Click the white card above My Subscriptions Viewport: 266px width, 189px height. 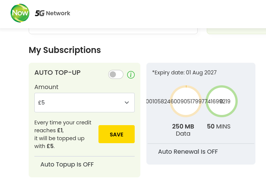click(x=113, y=31)
